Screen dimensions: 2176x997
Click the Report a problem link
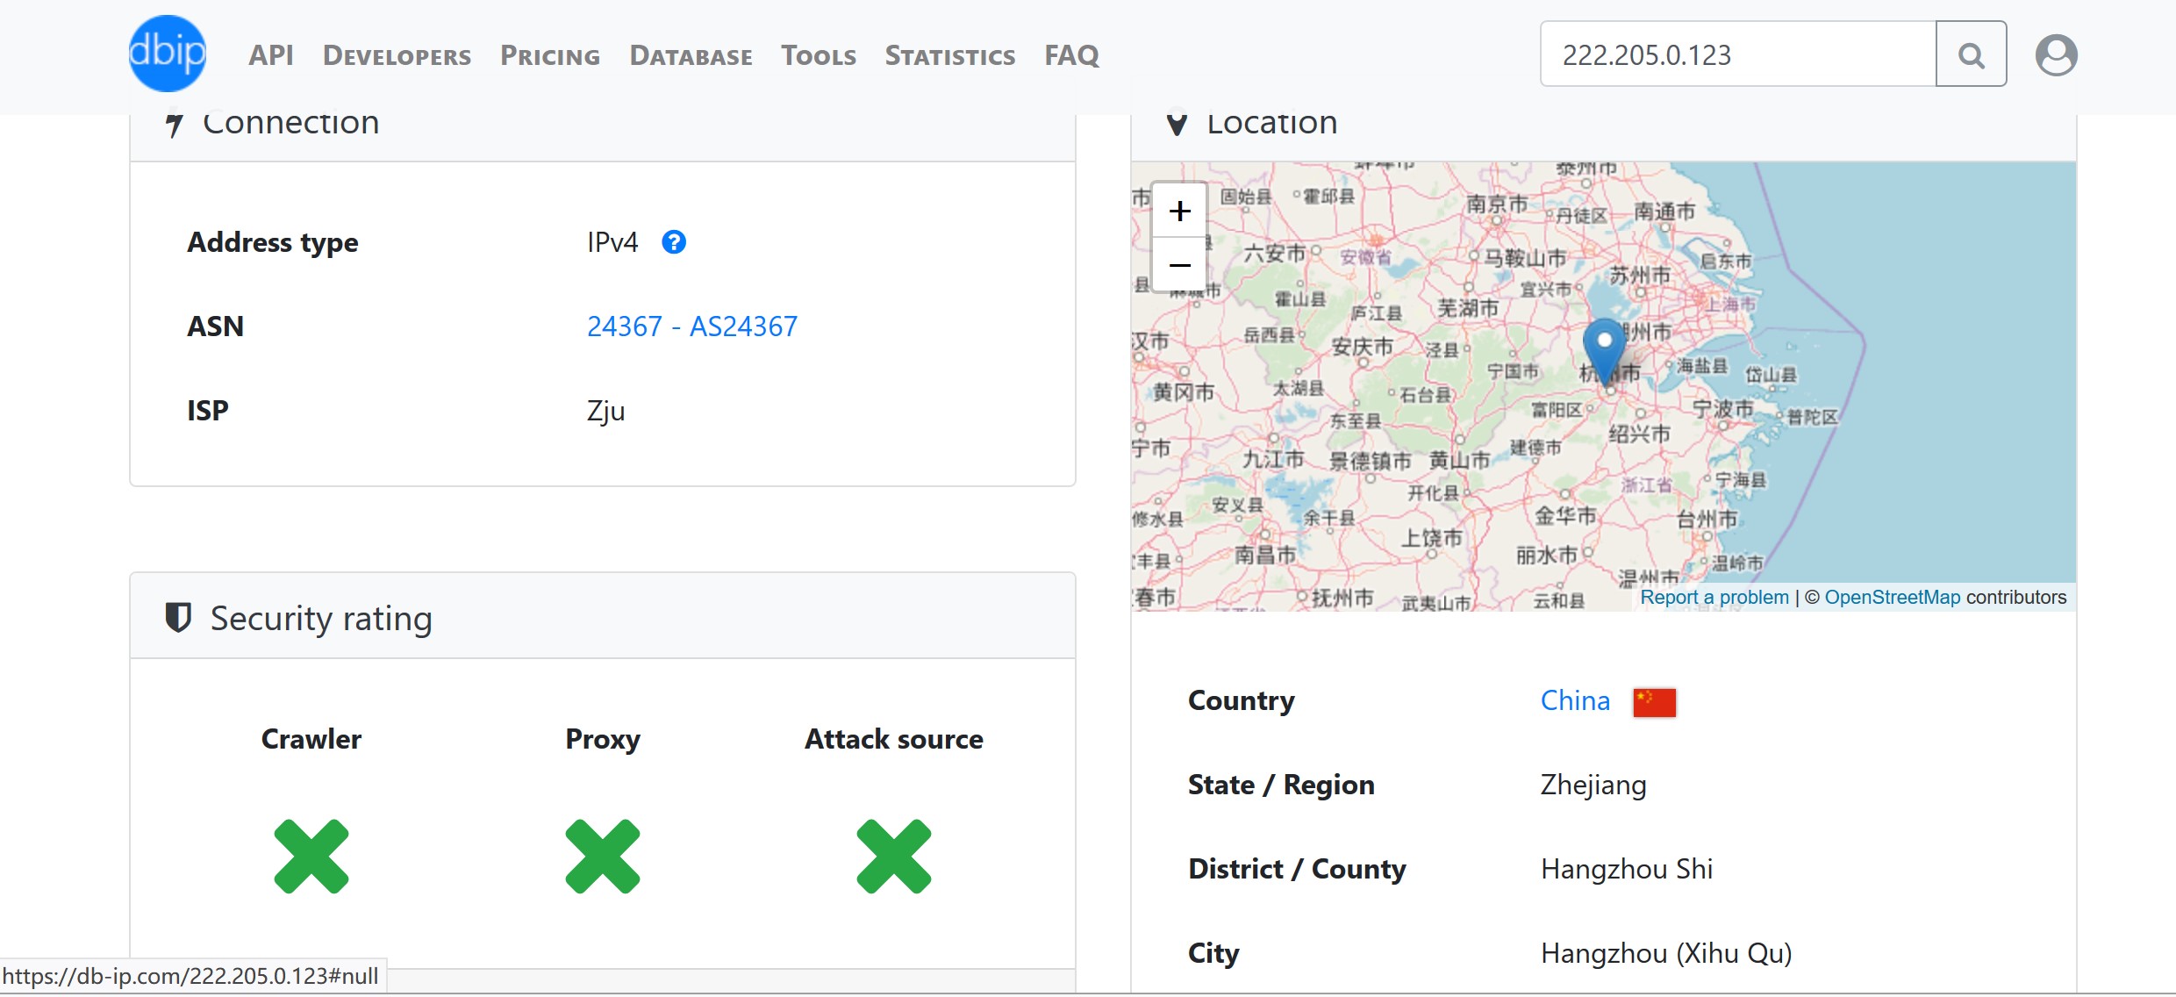point(1714,598)
